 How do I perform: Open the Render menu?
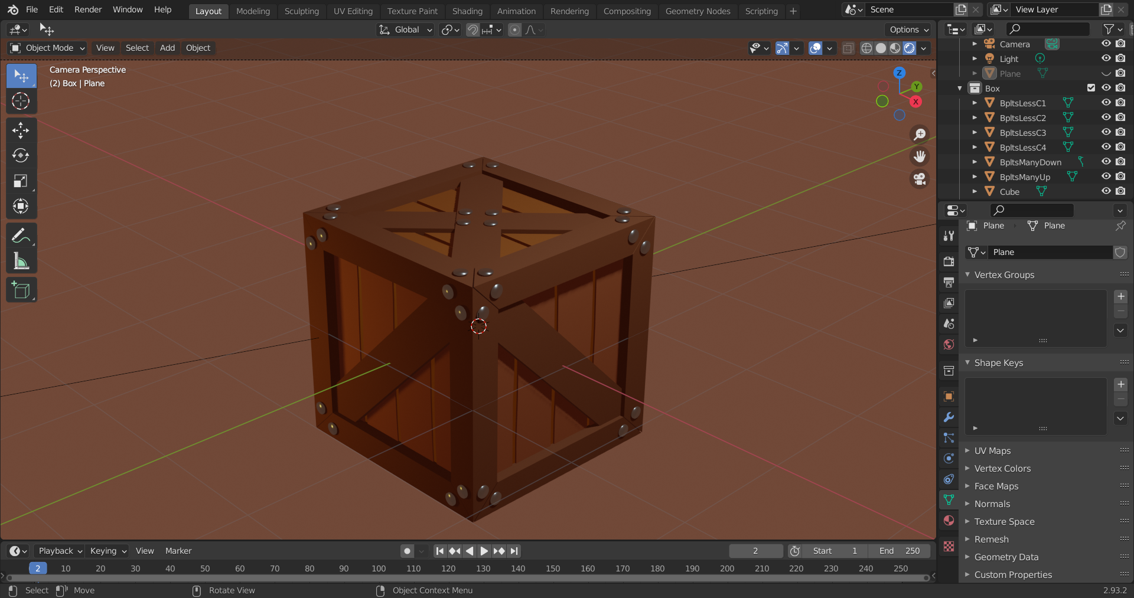pos(88,9)
